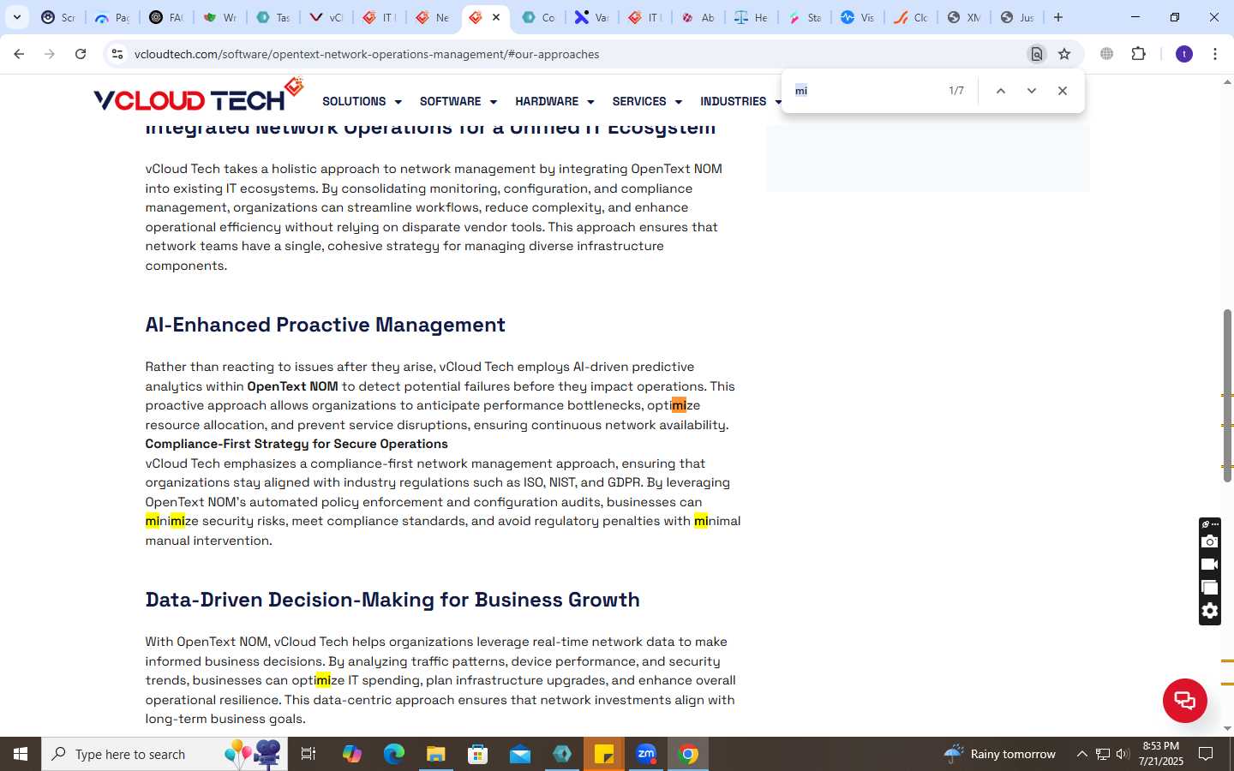Click 'Compliance-First Strategy for Secure Operations' text
Screen dimensions: 1234x771
pos(297,444)
